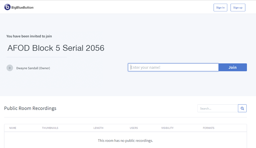Click the BigBlueButton logo icon
256x148 pixels.
[x=7, y=7]
